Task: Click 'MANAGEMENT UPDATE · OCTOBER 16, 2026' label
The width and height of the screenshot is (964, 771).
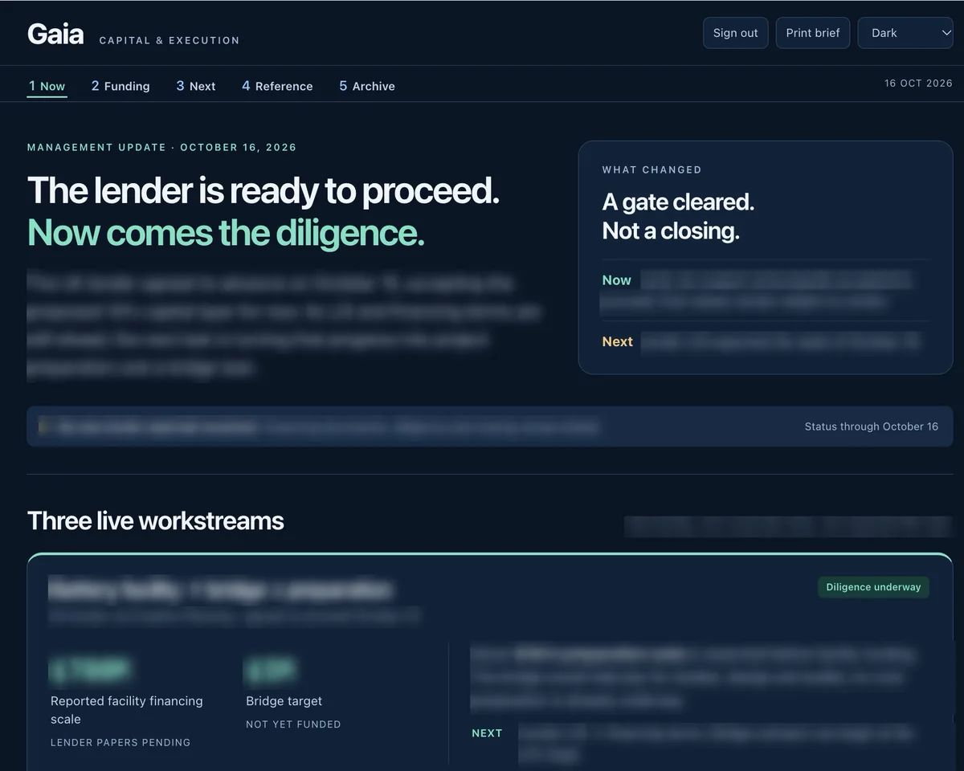Action: tap(161, 148)
